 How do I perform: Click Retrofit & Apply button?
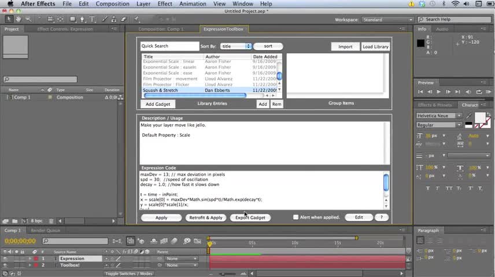pyautogui.click(x=205, y=218)
